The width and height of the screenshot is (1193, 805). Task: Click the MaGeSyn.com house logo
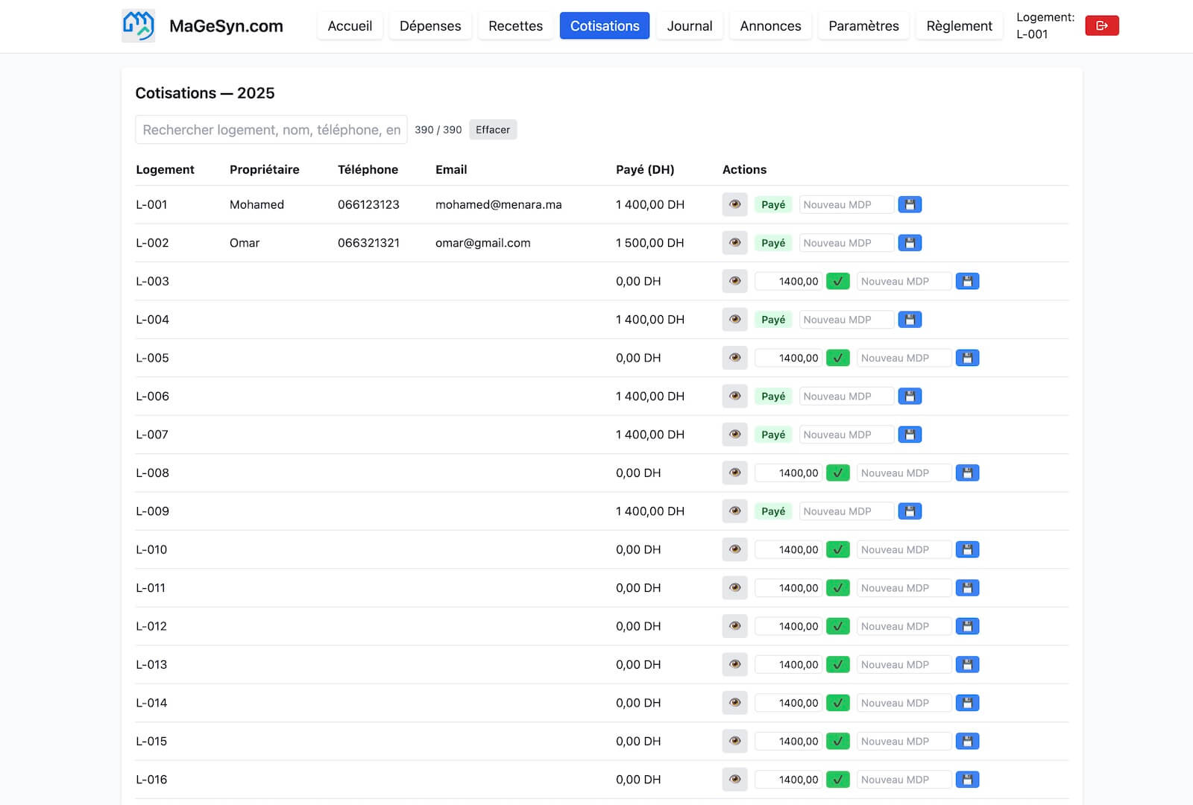tap(138, 26)
